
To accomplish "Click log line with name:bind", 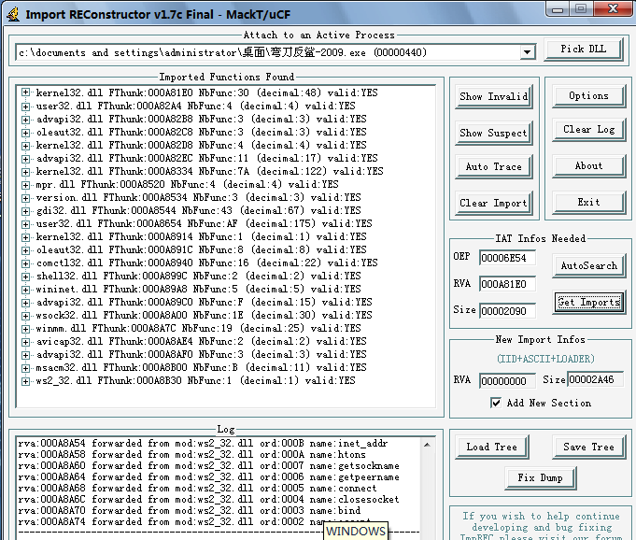I will pos(189,510).
